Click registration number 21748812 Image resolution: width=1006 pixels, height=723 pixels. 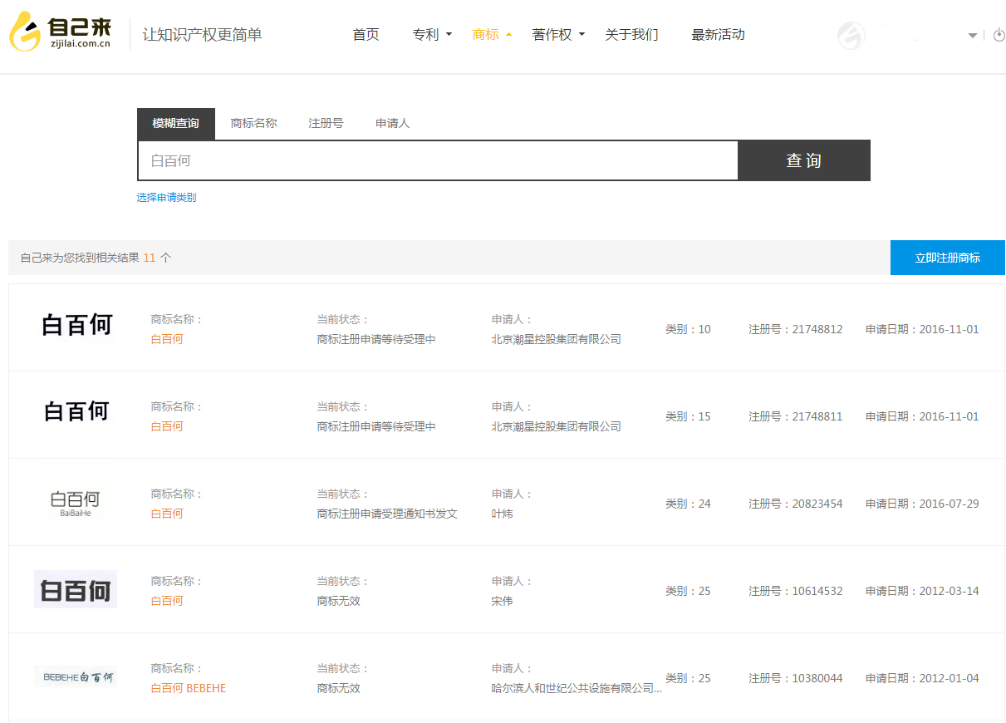pyautogui.click(x=817, y=329)
